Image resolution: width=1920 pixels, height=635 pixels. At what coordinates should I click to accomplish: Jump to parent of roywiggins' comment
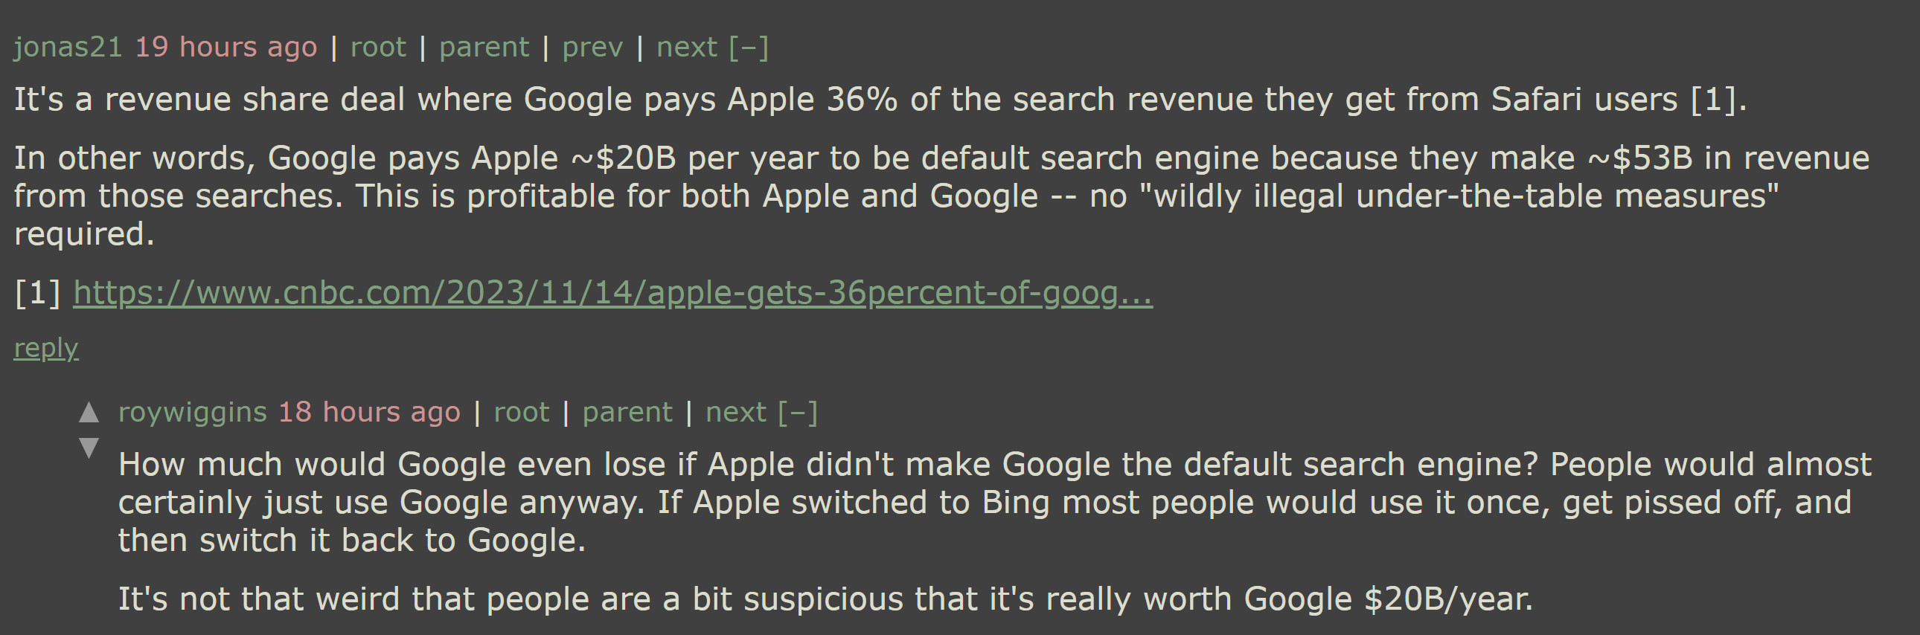627,413
